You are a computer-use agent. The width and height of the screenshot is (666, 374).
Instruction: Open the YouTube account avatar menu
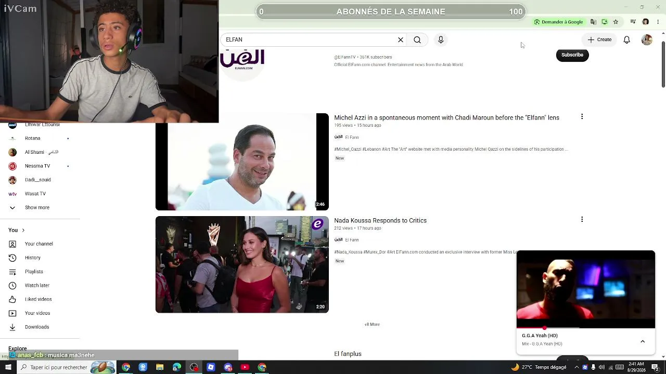click(x=647, y=40)
